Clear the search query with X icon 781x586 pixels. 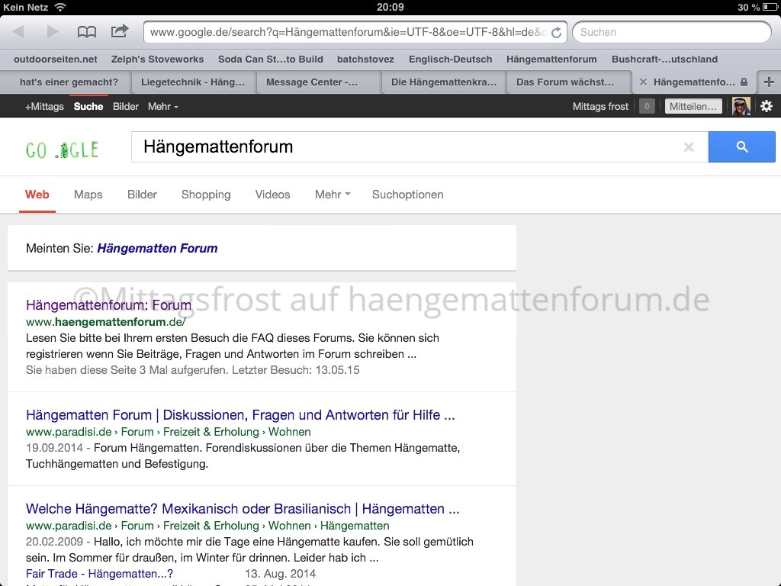689,147
